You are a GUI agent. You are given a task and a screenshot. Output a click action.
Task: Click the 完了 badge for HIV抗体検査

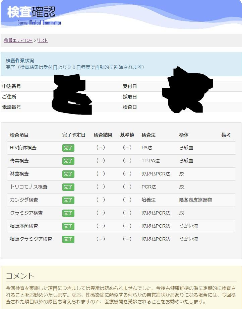point(68,148)
